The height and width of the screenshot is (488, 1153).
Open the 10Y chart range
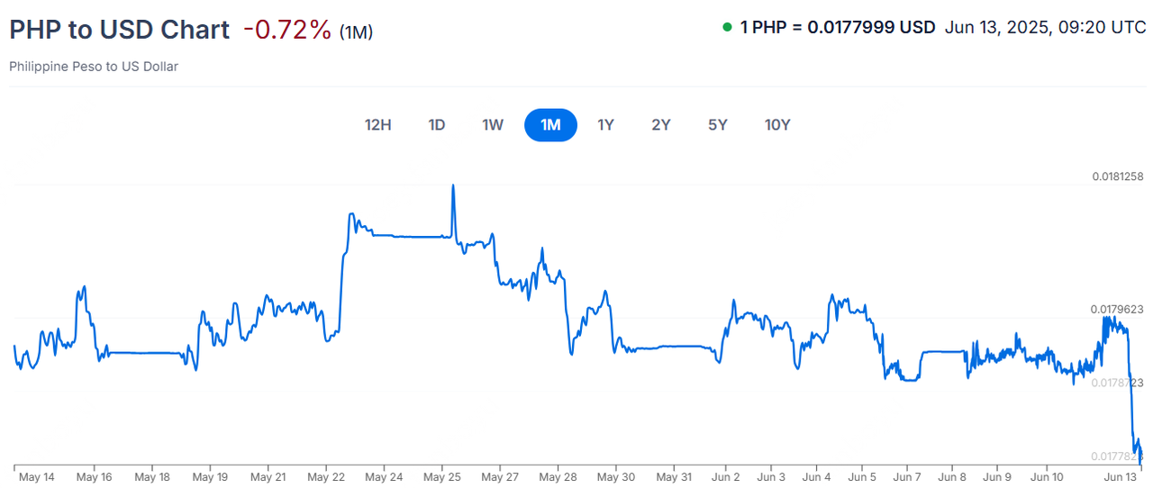click(777, 125)
